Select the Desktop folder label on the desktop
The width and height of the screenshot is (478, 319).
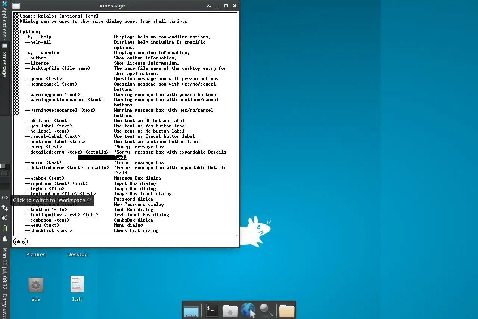[77, 255]
